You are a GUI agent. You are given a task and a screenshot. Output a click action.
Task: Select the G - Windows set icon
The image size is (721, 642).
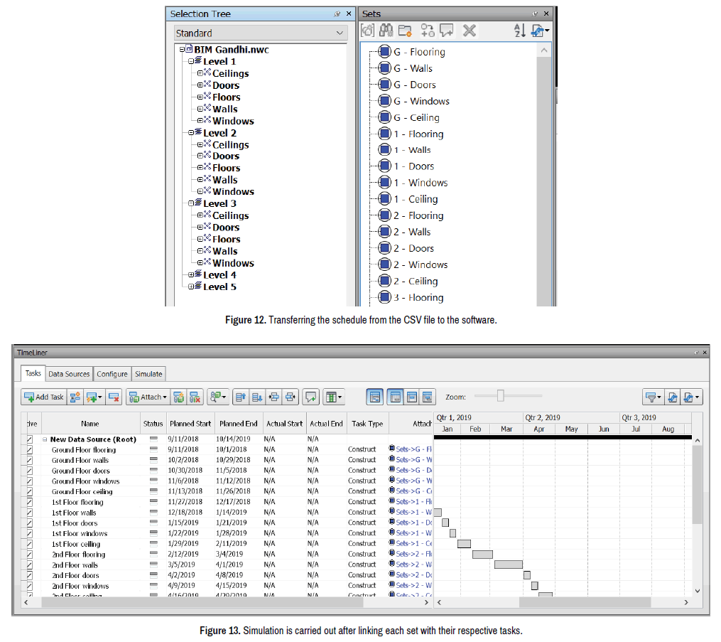(384, 101)
